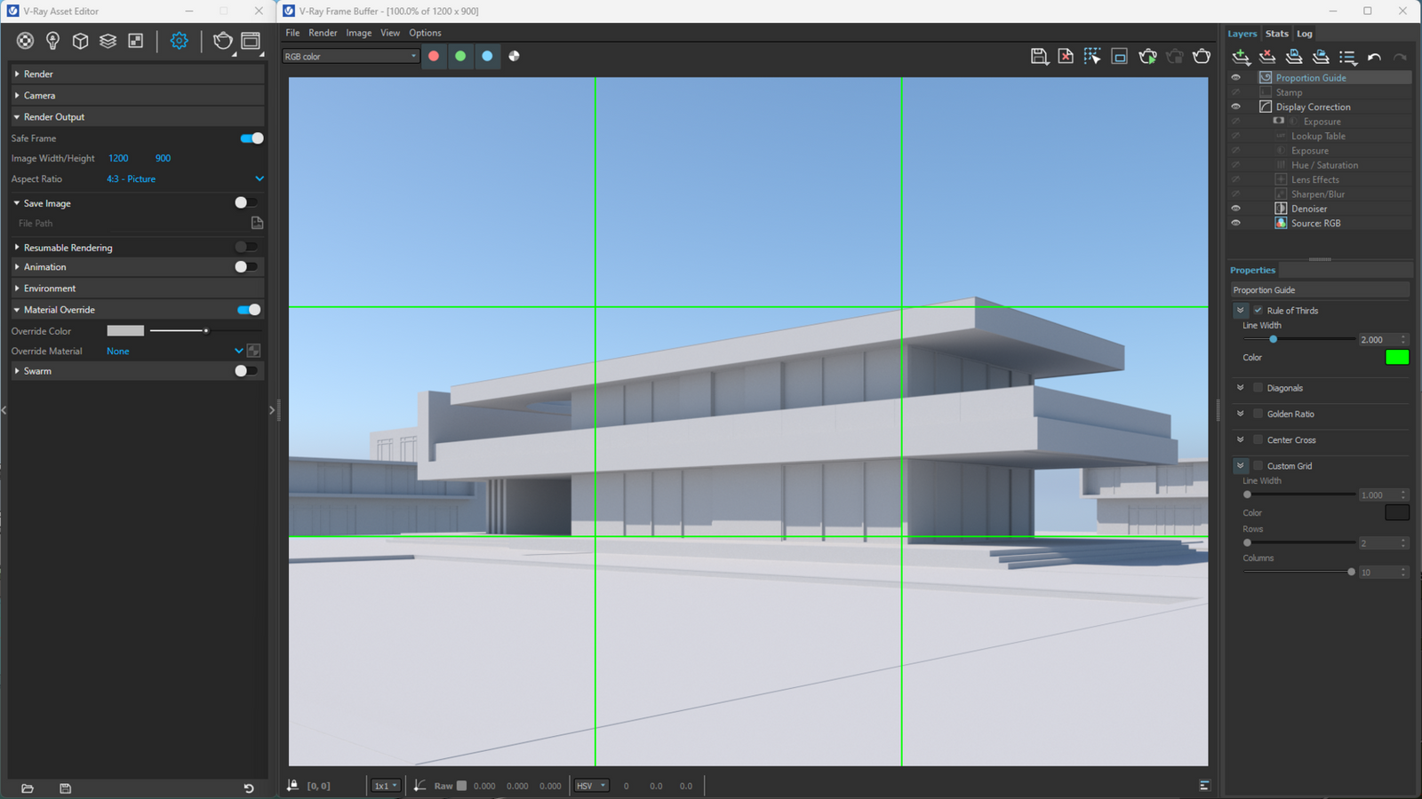The width and height of the screenshot is (1422, 799).
Task: Clear the frame buffer image
Action: click(1066, 56)
